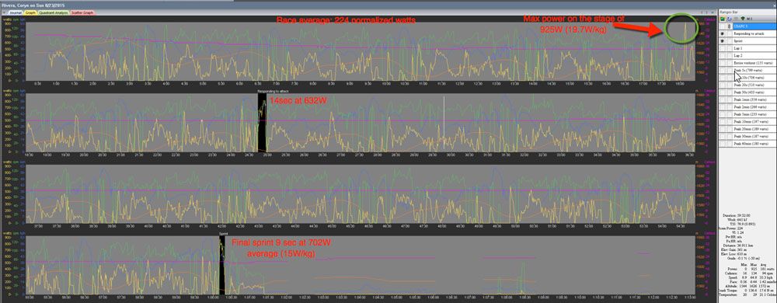Click the Responding to attack marker on the graph
Image resolution: width=777 pixels, height=303 pixels.
(273, 92)
